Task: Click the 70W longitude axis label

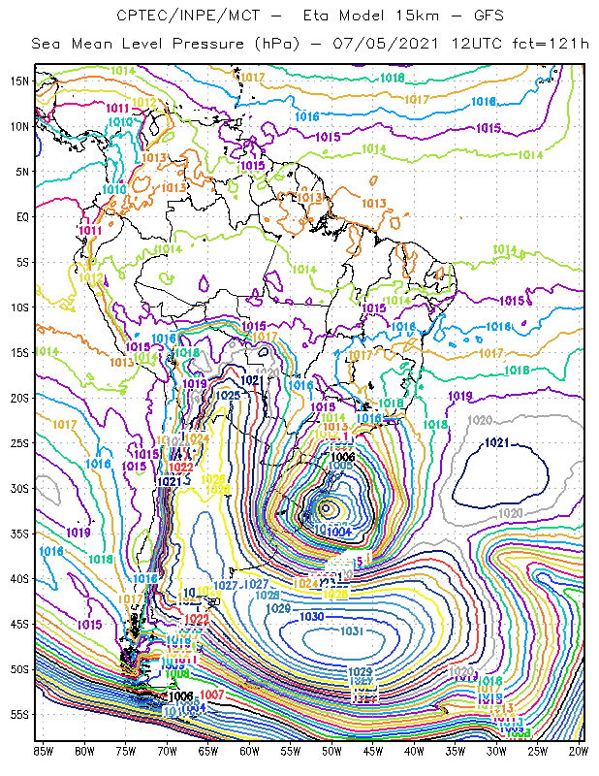Action: (x=167, y=752)
